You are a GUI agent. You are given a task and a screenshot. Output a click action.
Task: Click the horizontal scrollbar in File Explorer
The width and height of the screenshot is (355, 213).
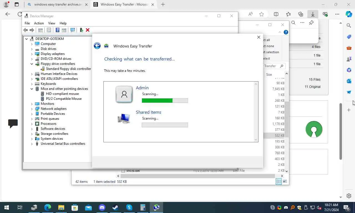[x=197, y=176]
